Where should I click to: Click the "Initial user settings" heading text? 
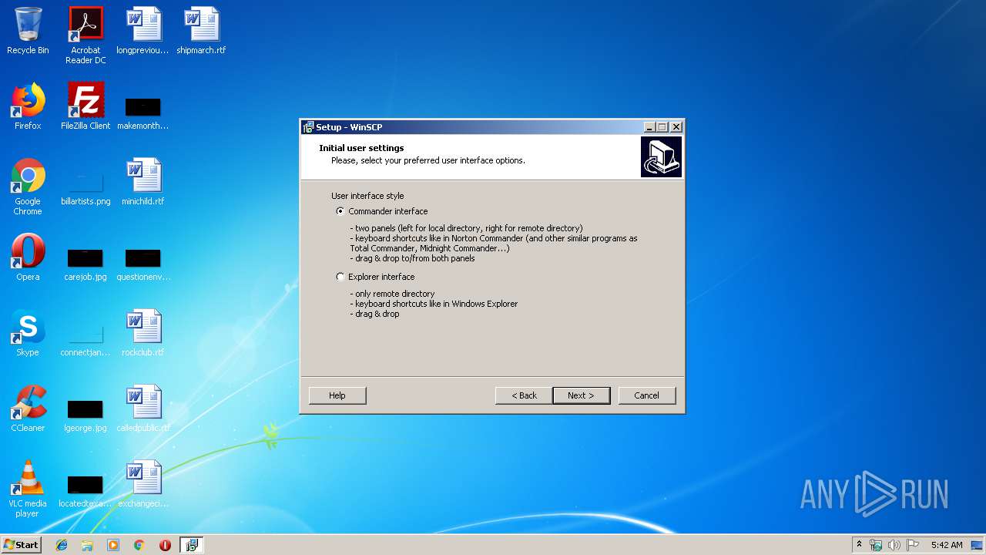click(361, 148)
